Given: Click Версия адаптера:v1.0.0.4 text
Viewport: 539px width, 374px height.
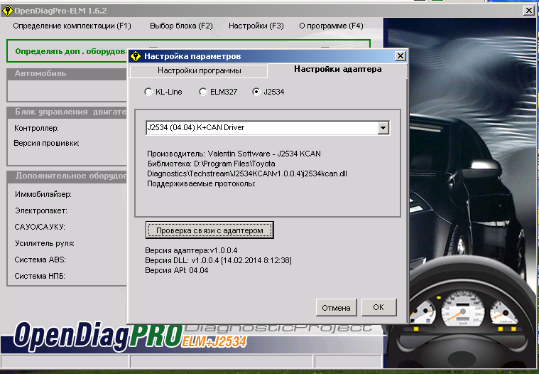Looking at the screenshot, I should 191,250.
